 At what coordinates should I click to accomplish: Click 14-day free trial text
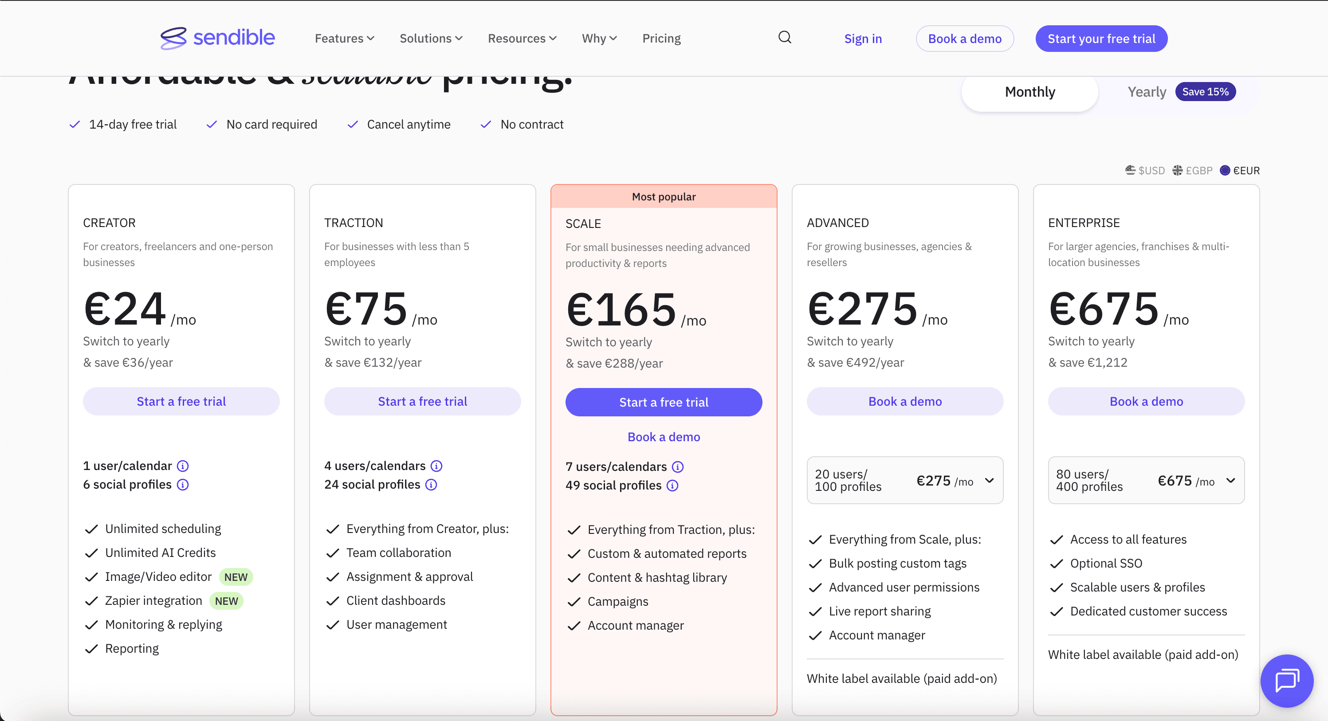click(x=133, y=124)
